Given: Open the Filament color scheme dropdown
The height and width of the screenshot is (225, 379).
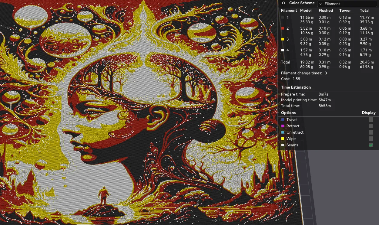Looking at the screenshot, I should pyautogui.click(x=347, y=4).
